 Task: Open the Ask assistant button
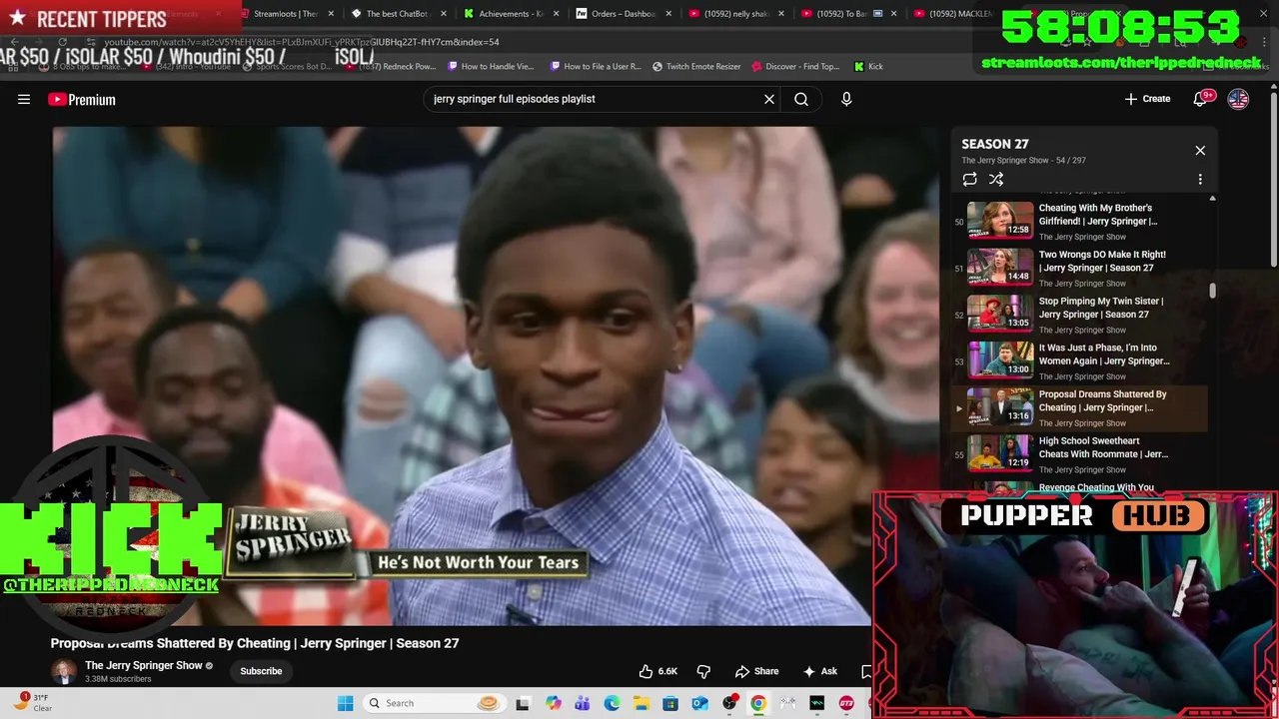(818, 671)
